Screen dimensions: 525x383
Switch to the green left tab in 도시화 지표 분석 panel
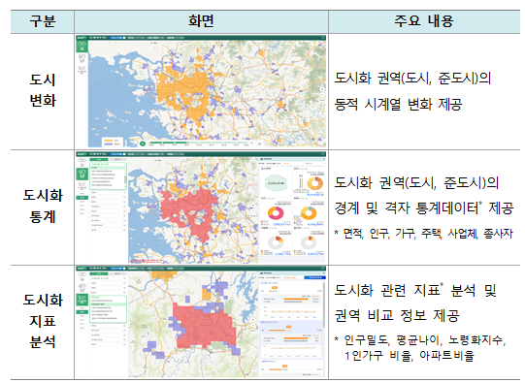[99, 274]
